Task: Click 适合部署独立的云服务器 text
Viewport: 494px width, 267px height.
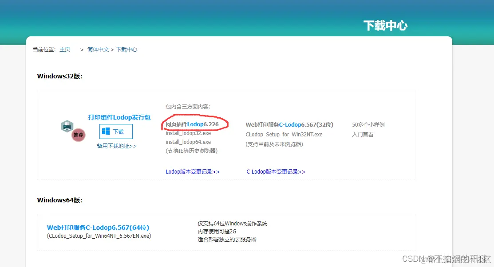Action: 227,240
